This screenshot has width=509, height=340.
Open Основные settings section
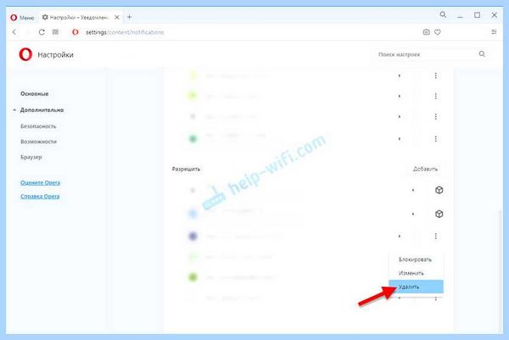[x=35, y=94]
